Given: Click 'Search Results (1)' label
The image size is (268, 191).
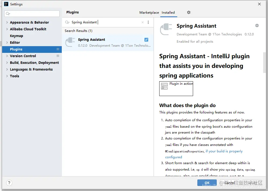Looking at the screenshot, I should pyautogui.click(x=78, y=31).
